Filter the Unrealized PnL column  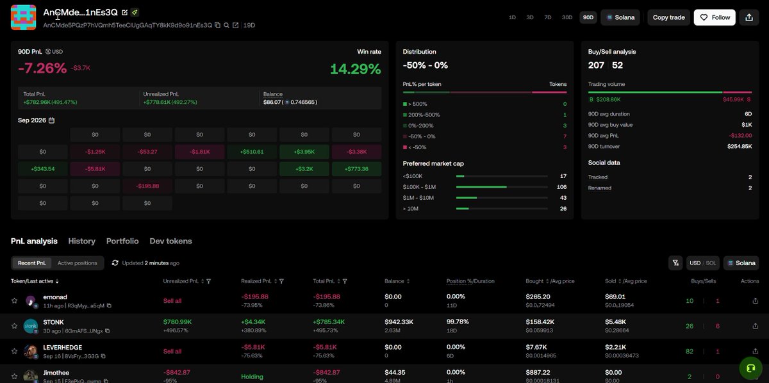click(209, 281)
